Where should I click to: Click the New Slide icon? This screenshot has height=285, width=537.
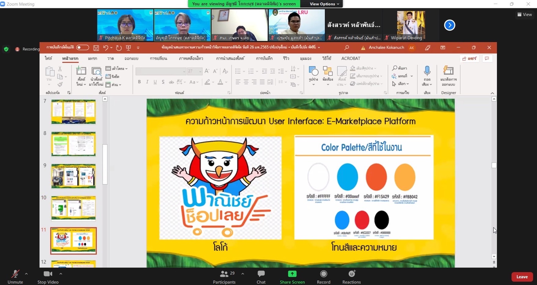pyautogui.click(x=81, y=71)
